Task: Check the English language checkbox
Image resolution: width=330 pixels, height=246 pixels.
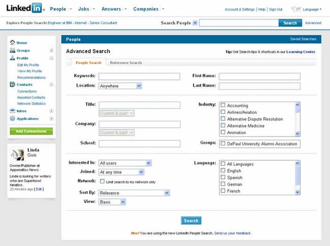Action: tap(223, 170)
